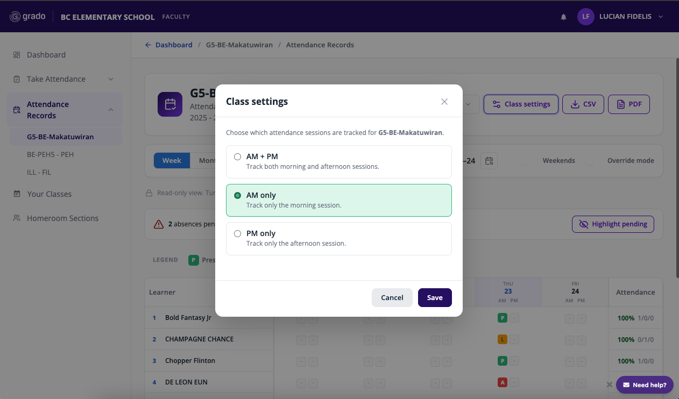Viewport: 679px width, 399px height.
Task: Click the FRI 24 column header
Action: point(575,292)
